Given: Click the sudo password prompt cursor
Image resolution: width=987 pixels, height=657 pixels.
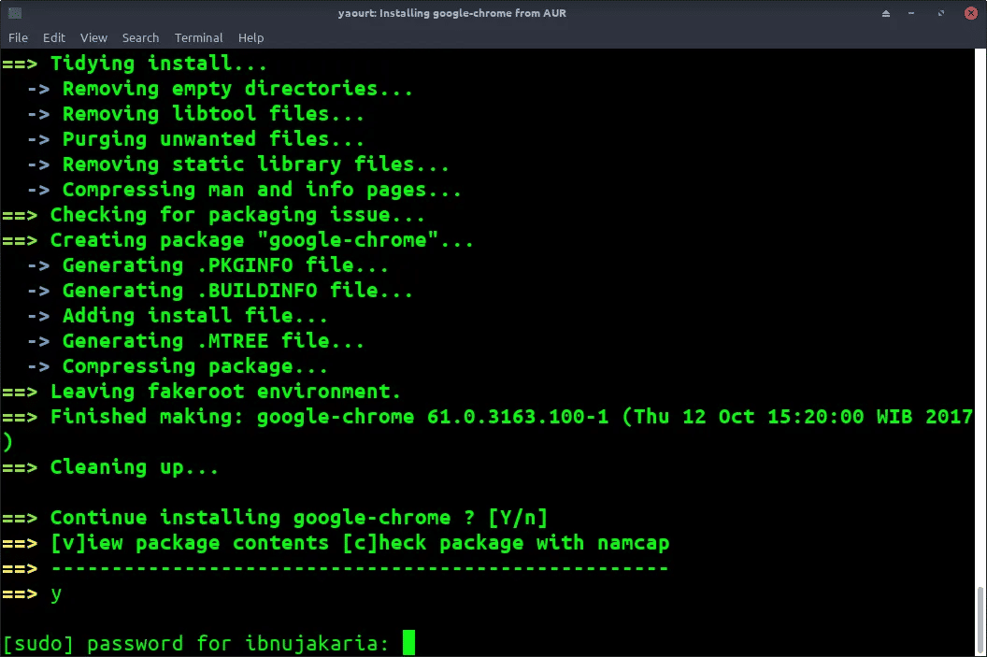Looking at the screenshot, I should [x=409, y=643].
